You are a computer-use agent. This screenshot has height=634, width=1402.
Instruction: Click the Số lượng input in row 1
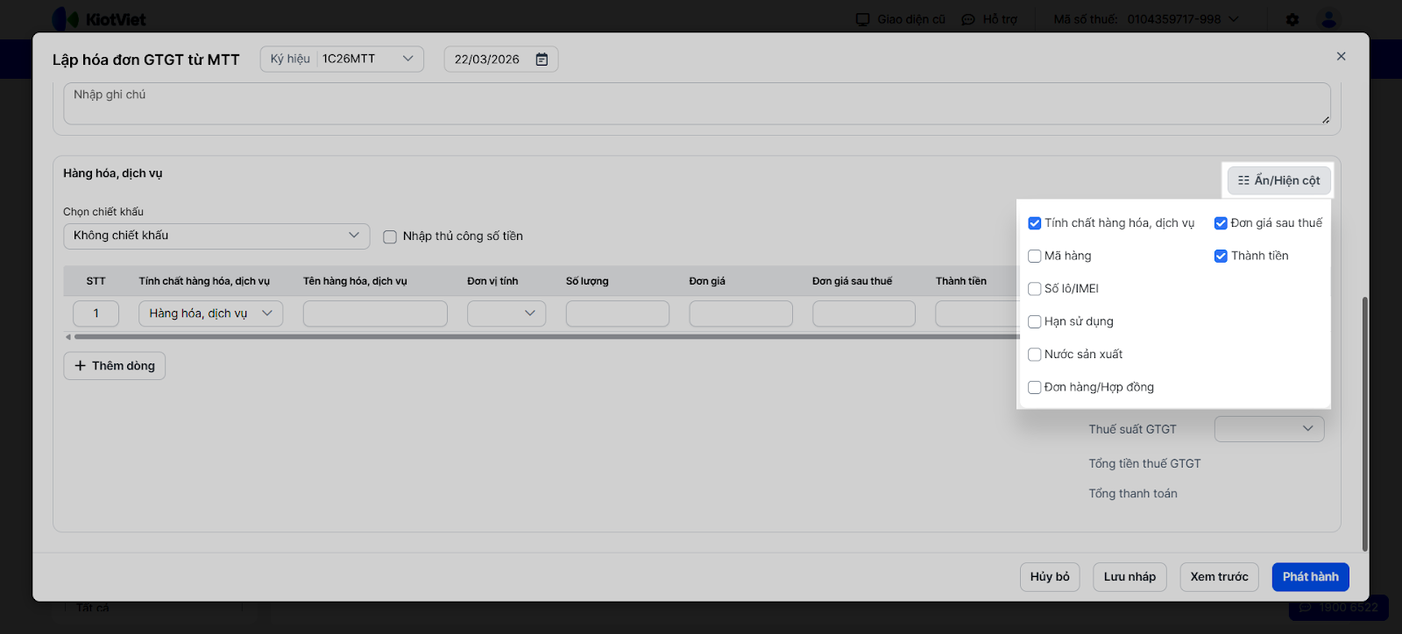click(x=618, y=313)
